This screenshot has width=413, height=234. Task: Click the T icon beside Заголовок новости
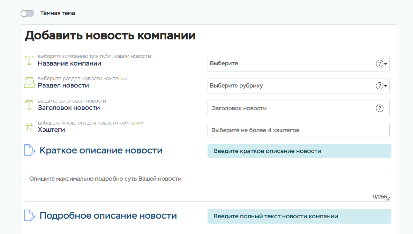pos(30,105)
